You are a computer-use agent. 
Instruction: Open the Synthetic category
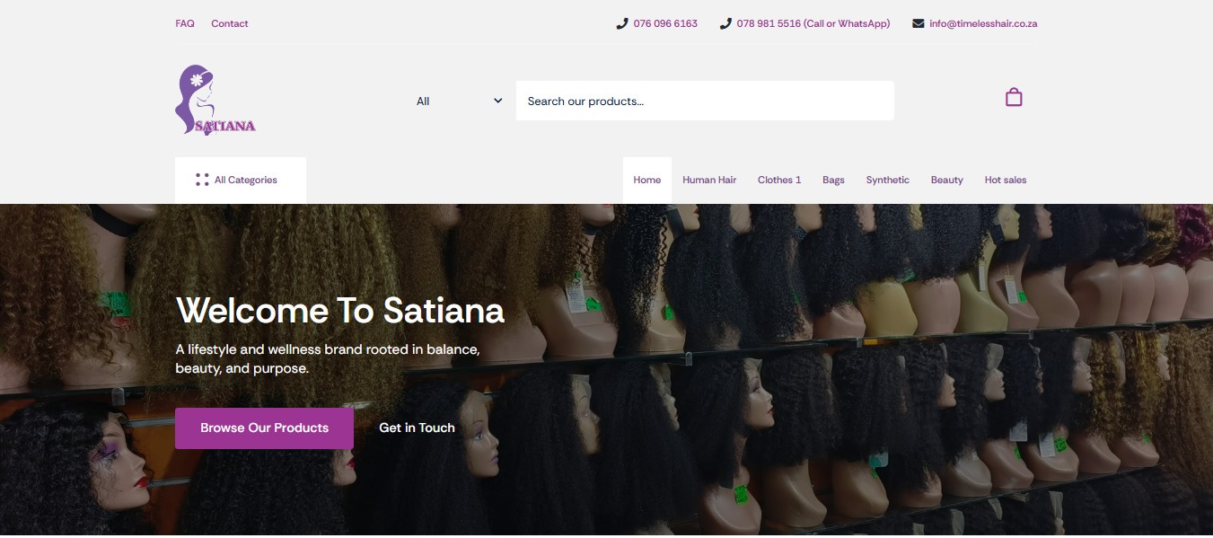click(887, 180)
